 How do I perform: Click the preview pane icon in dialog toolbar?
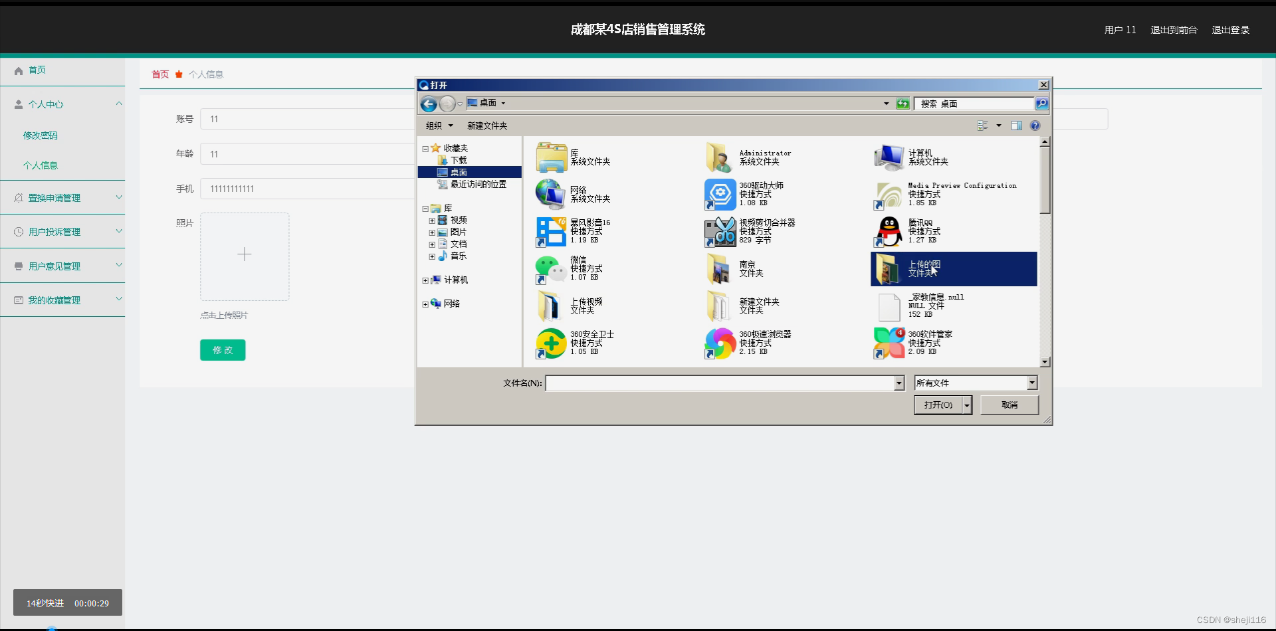click(x=1017, y=126)
